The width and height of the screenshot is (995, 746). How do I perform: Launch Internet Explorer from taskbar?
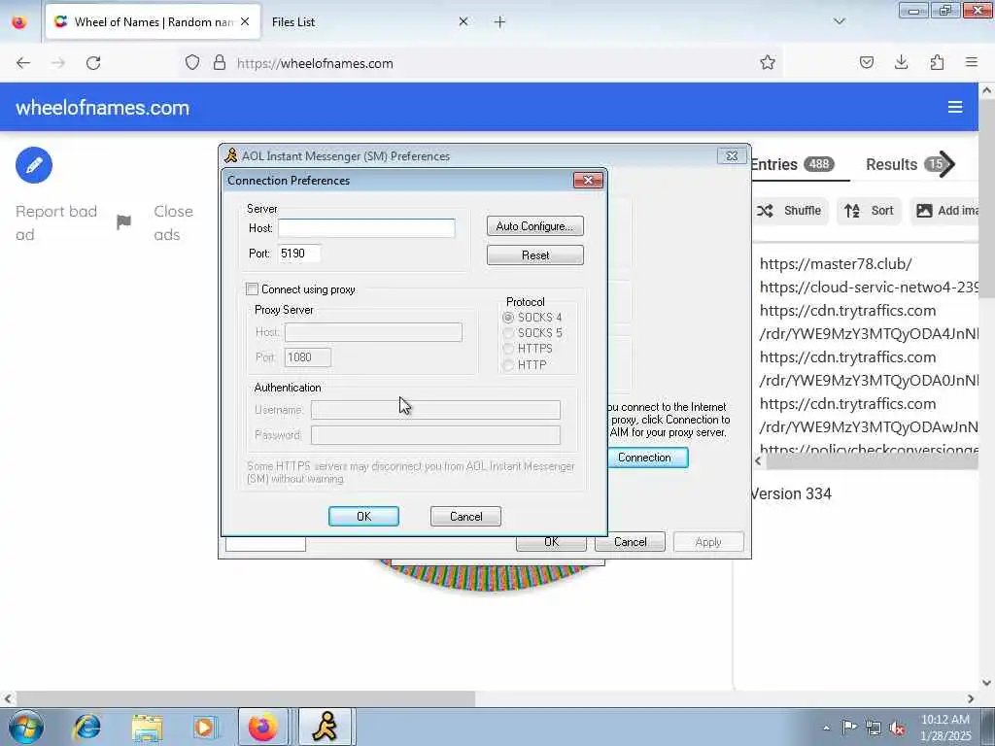pos(87,727)
